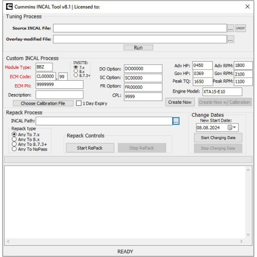Browse for Overlay-modified File with ellipsis button
The image size is (257, 257).
[x=230, y=39]
